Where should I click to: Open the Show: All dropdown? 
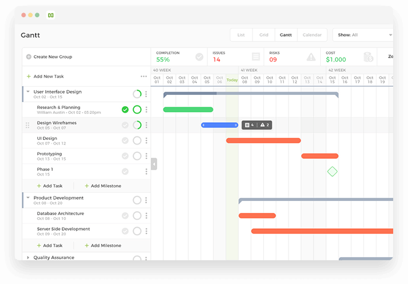(x=363, y=35)
